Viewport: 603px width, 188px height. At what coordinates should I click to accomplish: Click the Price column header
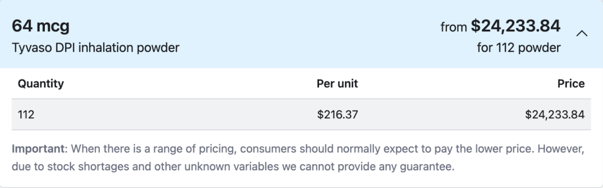point(571,84)
